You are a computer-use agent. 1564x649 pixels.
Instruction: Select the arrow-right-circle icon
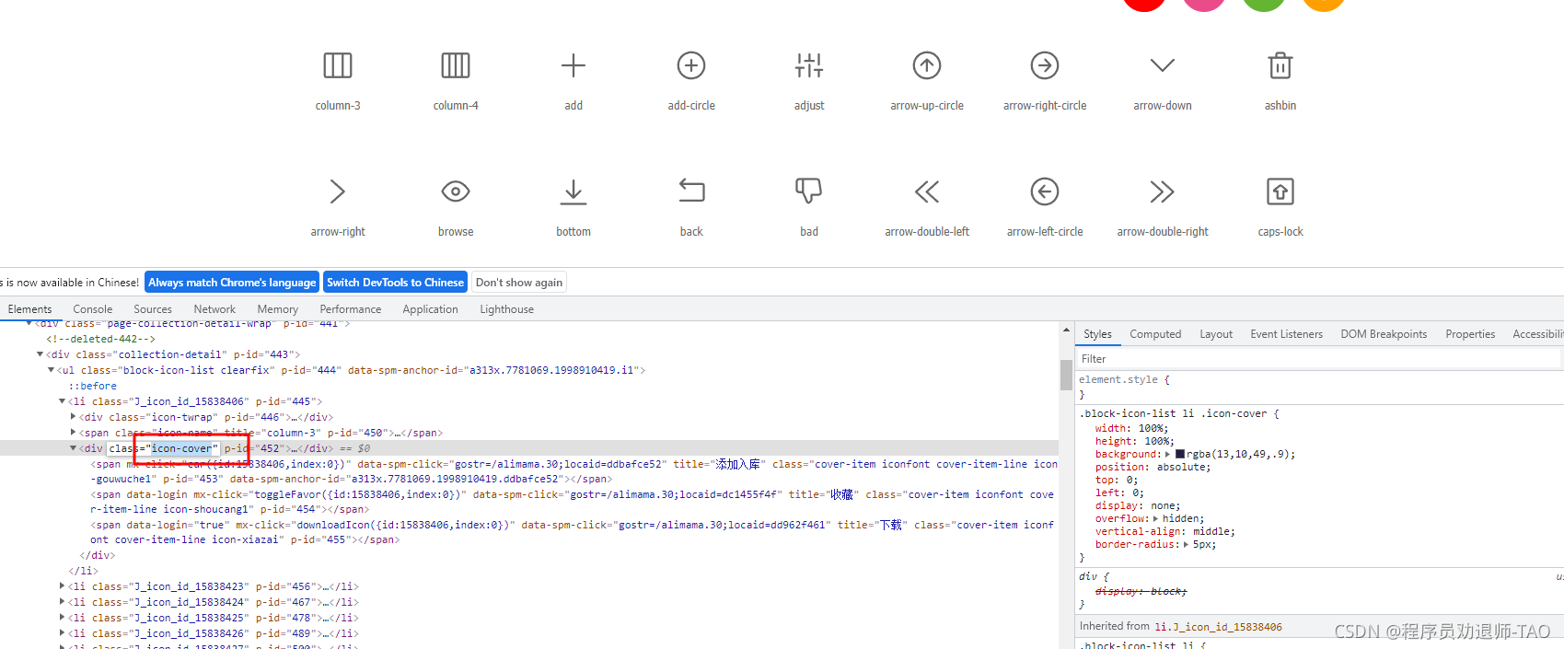[1045, 65]
